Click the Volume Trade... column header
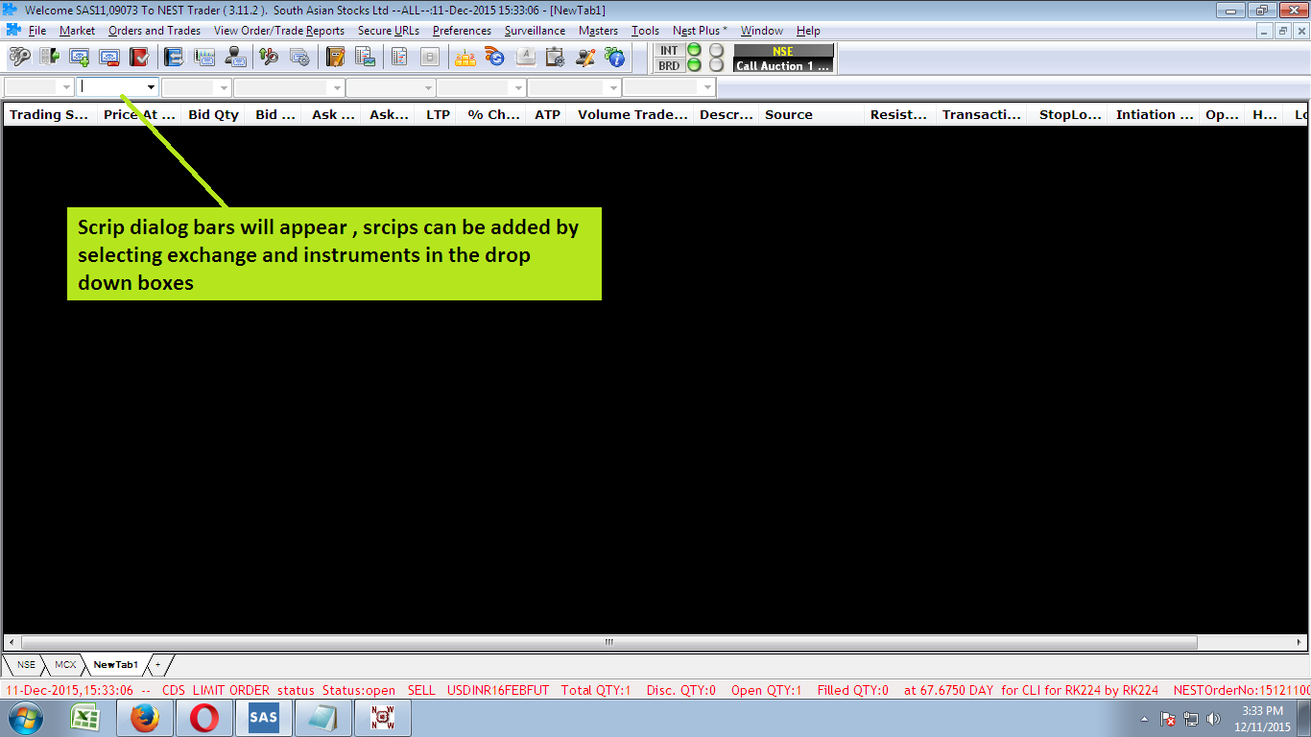Screen dimensions: 1311x737 coord(632,114)
